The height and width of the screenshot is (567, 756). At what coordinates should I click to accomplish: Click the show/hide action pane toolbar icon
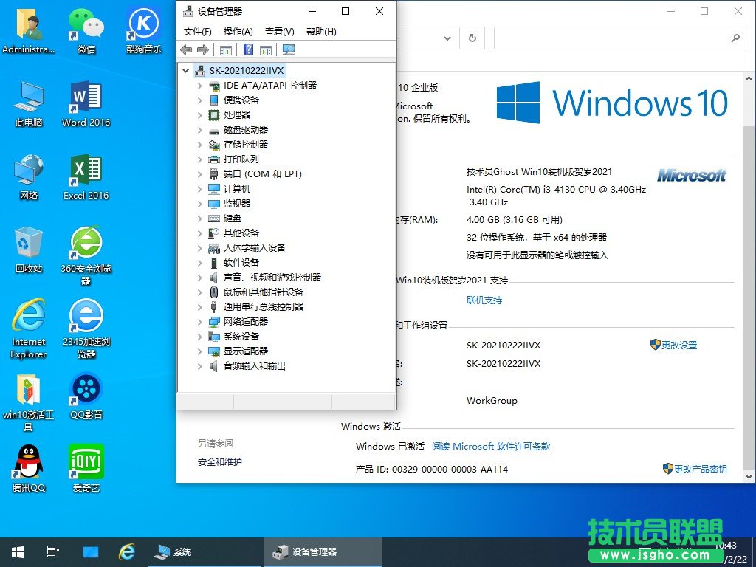click(x=266, y=49)
